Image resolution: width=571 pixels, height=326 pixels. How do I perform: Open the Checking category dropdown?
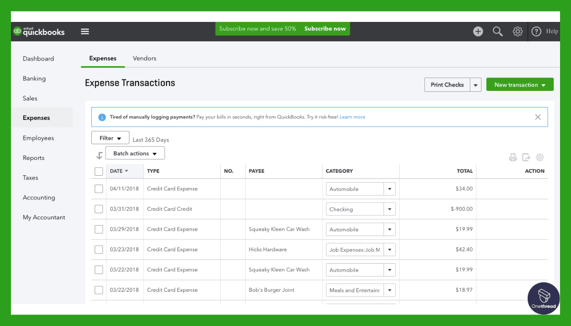pos(390,209)
